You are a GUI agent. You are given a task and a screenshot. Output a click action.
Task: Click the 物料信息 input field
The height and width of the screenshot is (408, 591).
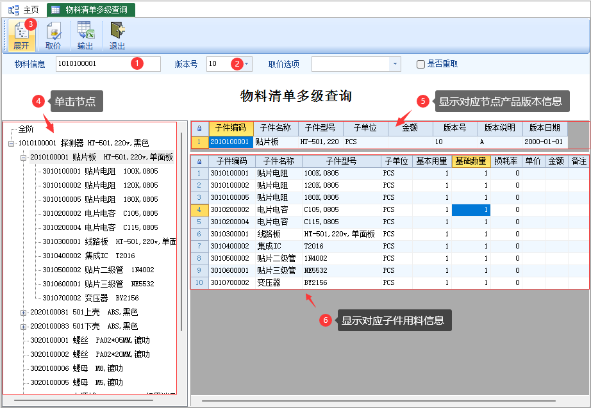click(x=108, y=64)
